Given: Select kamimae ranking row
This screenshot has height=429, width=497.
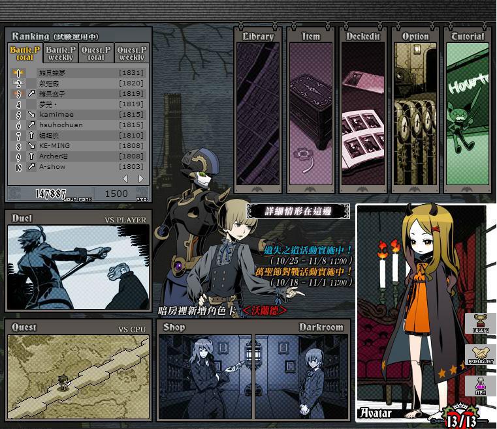Looking at the screenshot, I should [x=78, y=114].
